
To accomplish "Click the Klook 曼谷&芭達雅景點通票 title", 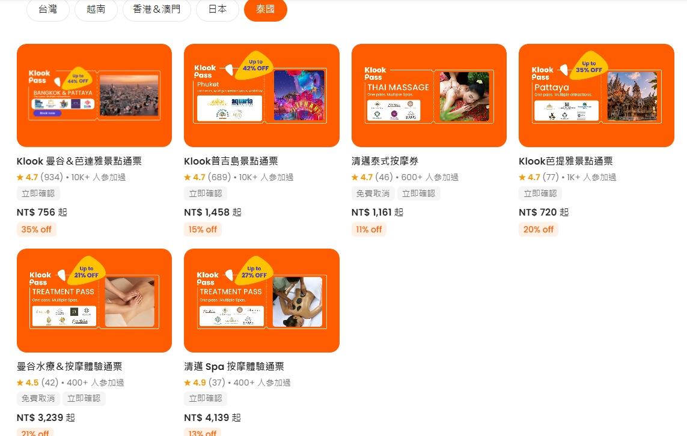I will (79, 161).
